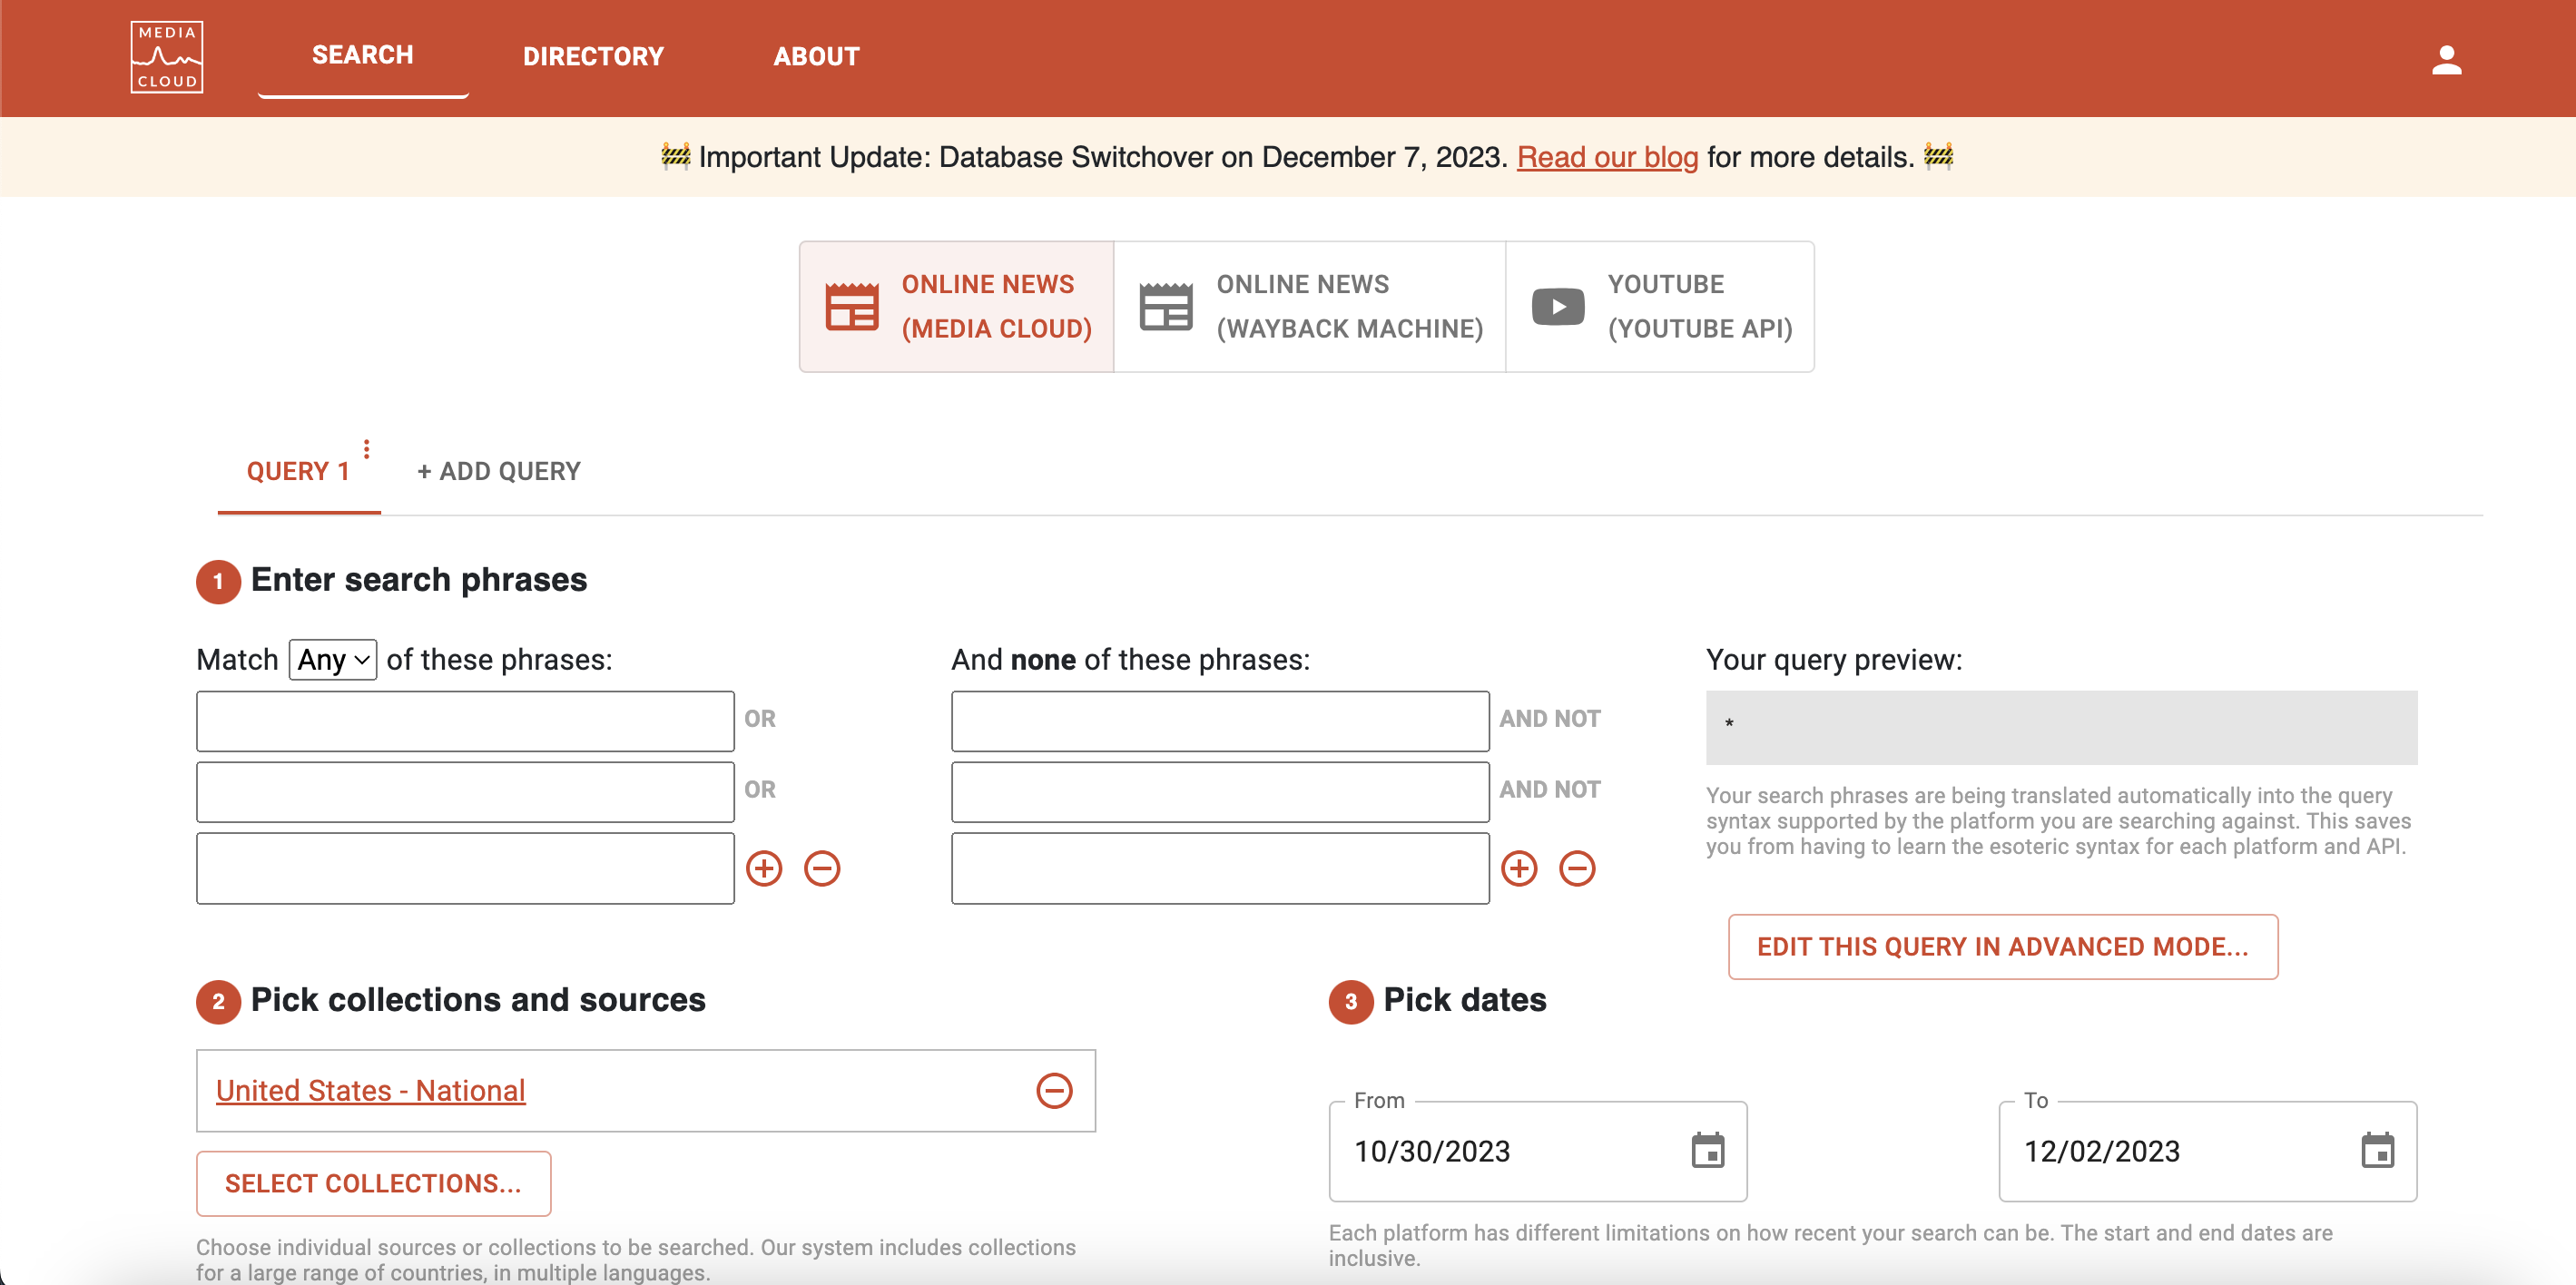Focus the first match phrase input field
Screen dimensions: 2576x1285
(465, 720)
